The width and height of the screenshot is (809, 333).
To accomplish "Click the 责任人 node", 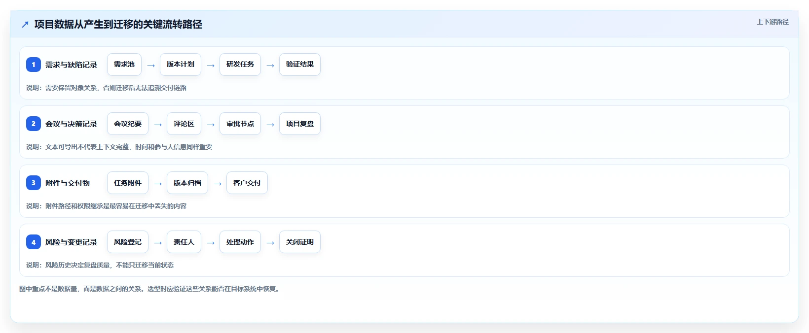I will click(184, 242).
